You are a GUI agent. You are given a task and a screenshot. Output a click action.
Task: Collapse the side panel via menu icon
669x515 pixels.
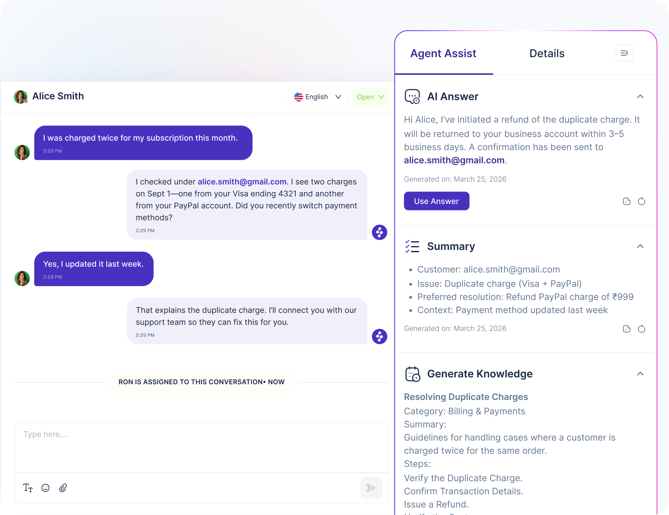(x=624, y=53)
